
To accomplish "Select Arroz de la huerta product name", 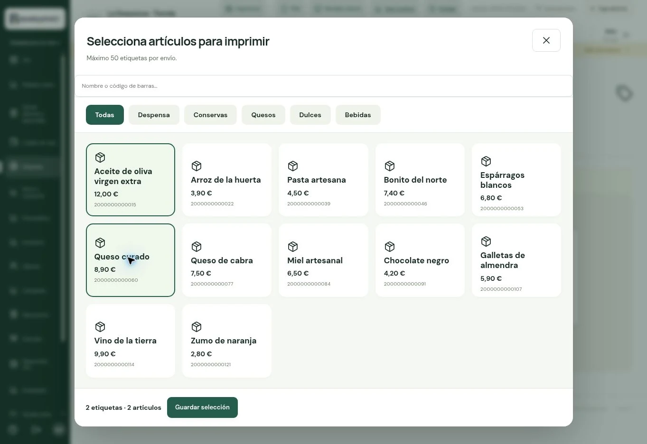I will pyautogui.click(x=225, y=180).
